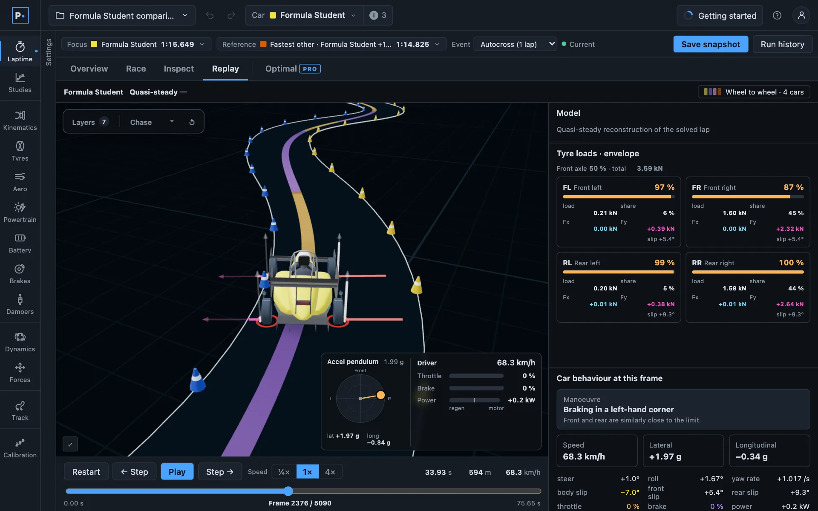Open the Dampers sidebar section
This screenshot has width=818, height=511.
click(x=20, y=304)
